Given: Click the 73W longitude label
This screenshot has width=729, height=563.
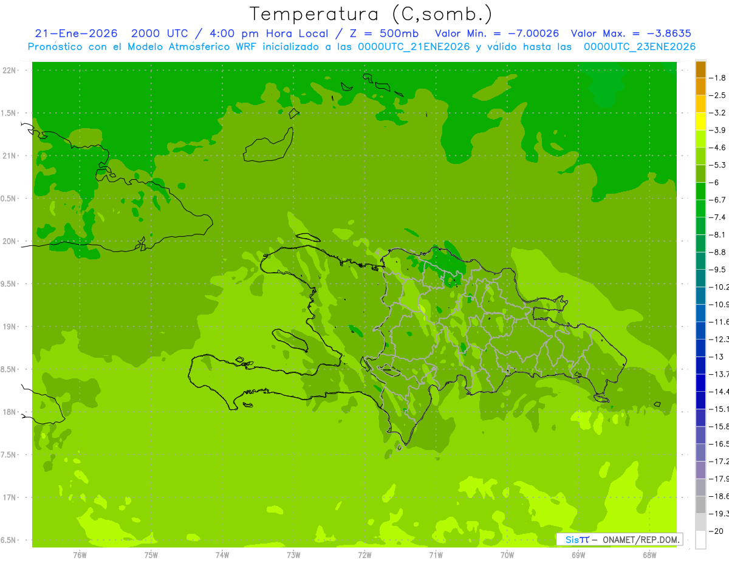Looking at the screenshot, I should click(x=293, y=554).
